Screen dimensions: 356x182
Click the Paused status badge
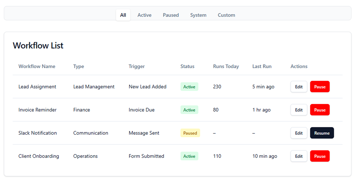tap(190, 133)
